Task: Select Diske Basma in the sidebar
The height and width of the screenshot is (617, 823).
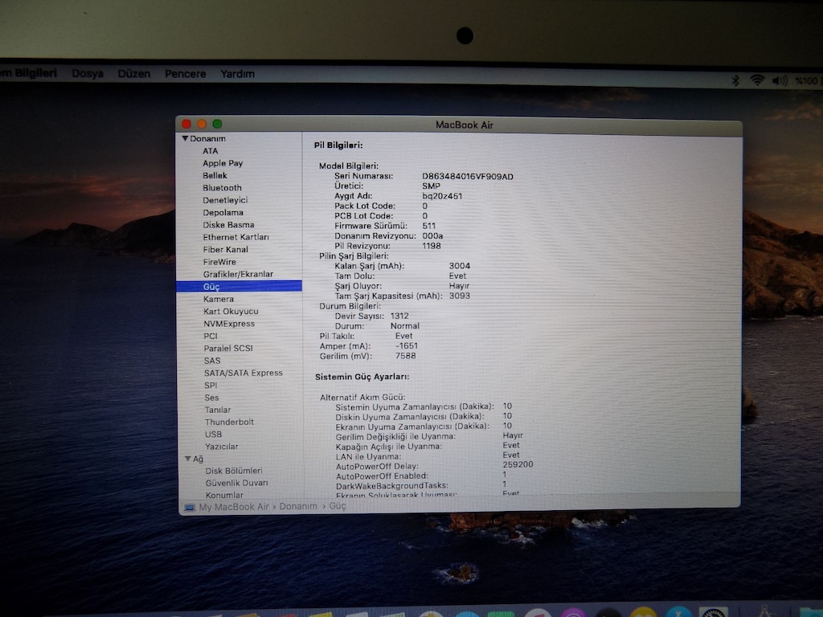Action: [228, 225]
